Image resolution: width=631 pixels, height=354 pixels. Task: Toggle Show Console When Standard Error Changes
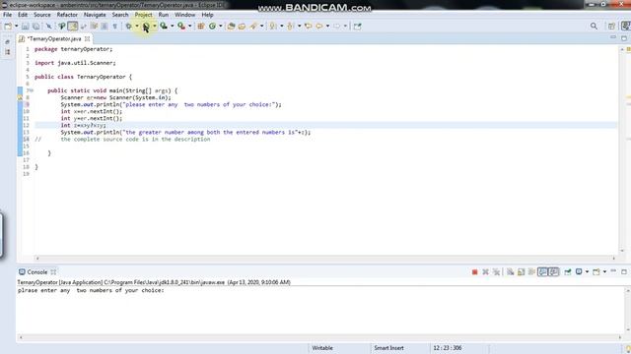click(x=554, y=272)
